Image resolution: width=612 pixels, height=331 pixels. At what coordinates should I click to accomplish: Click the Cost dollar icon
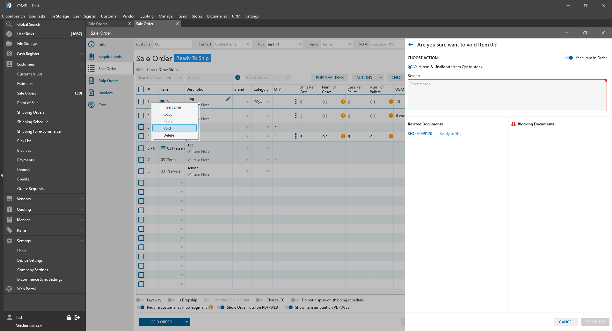pos(91,105)
